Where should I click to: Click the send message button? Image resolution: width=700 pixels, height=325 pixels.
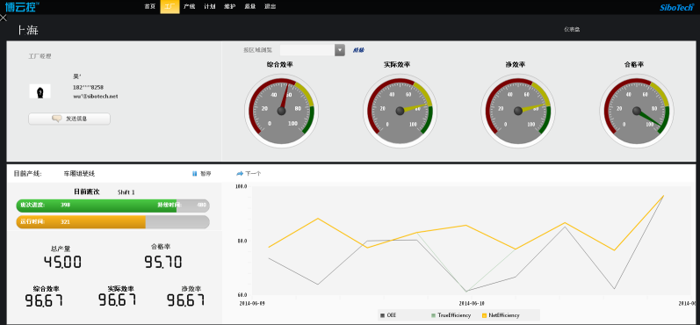(x=69, y=119)
